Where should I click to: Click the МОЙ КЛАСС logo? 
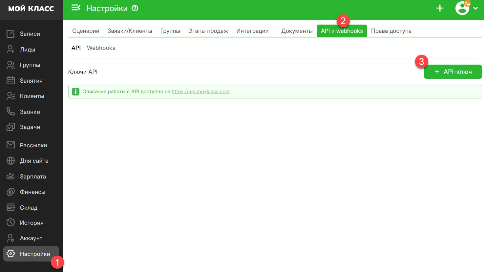click(31, 9)
